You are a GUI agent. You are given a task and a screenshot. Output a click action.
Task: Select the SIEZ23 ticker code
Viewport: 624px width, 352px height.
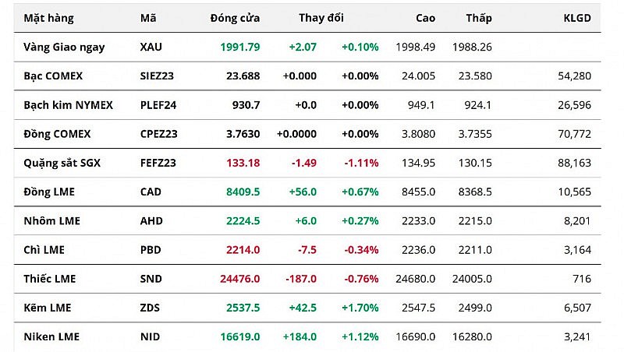tap(158, 76)
